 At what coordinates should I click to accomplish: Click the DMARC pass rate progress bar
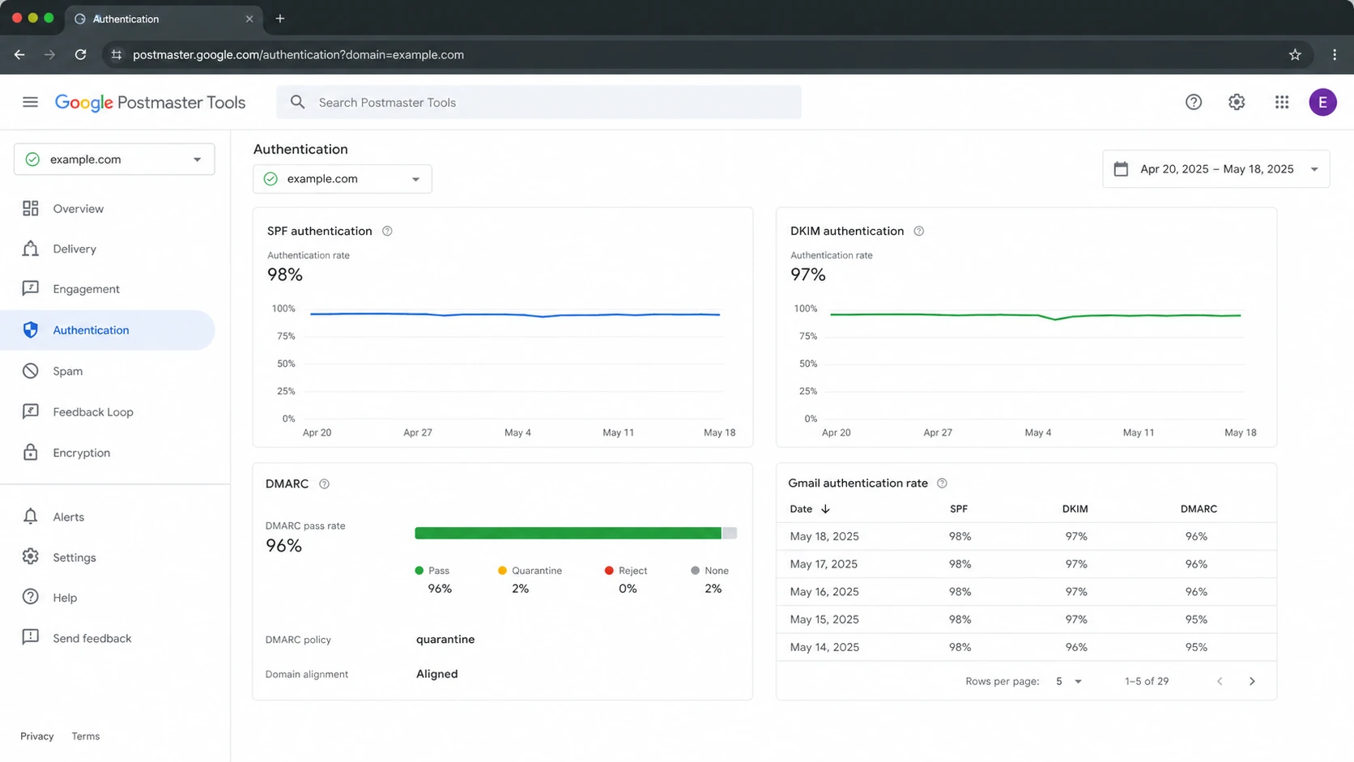(x=576, y=533)
